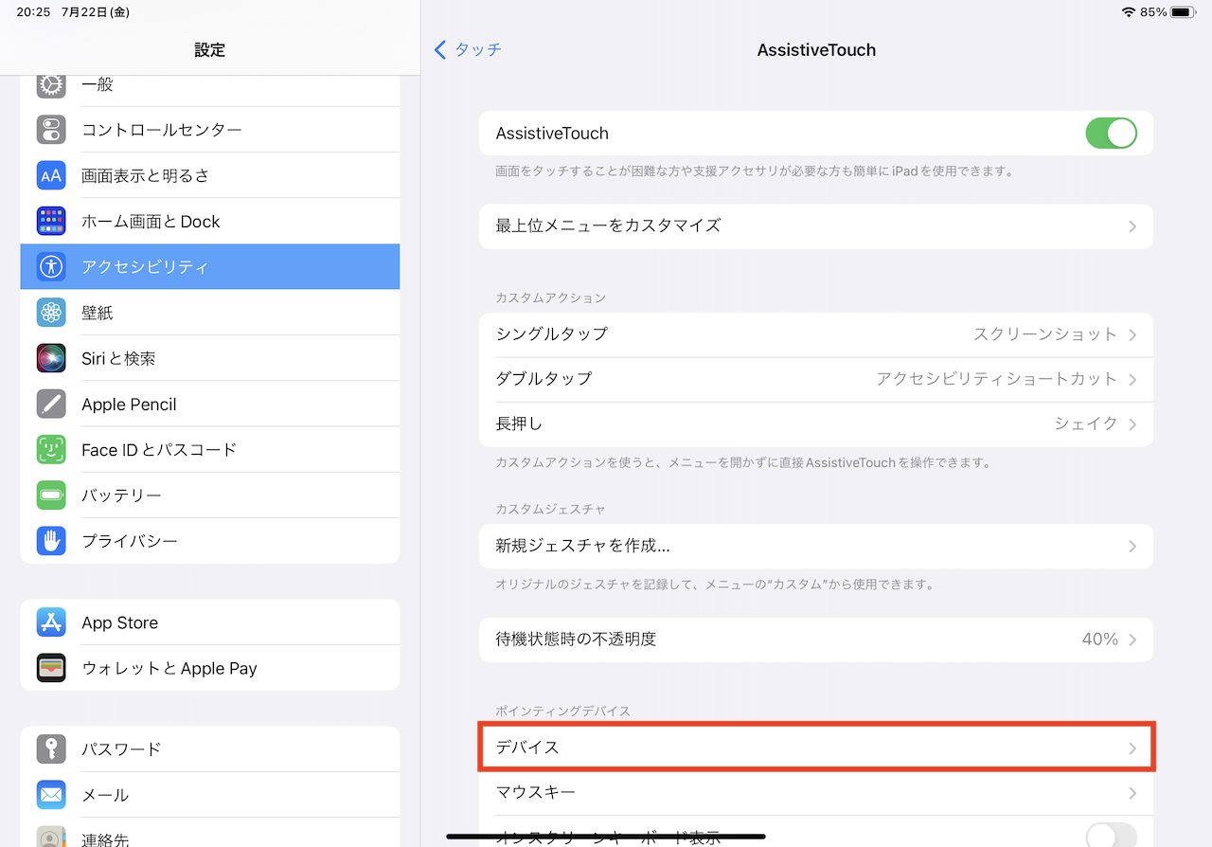
Task: Tap the Siri icon in sidebar
Action: [51, 358]
